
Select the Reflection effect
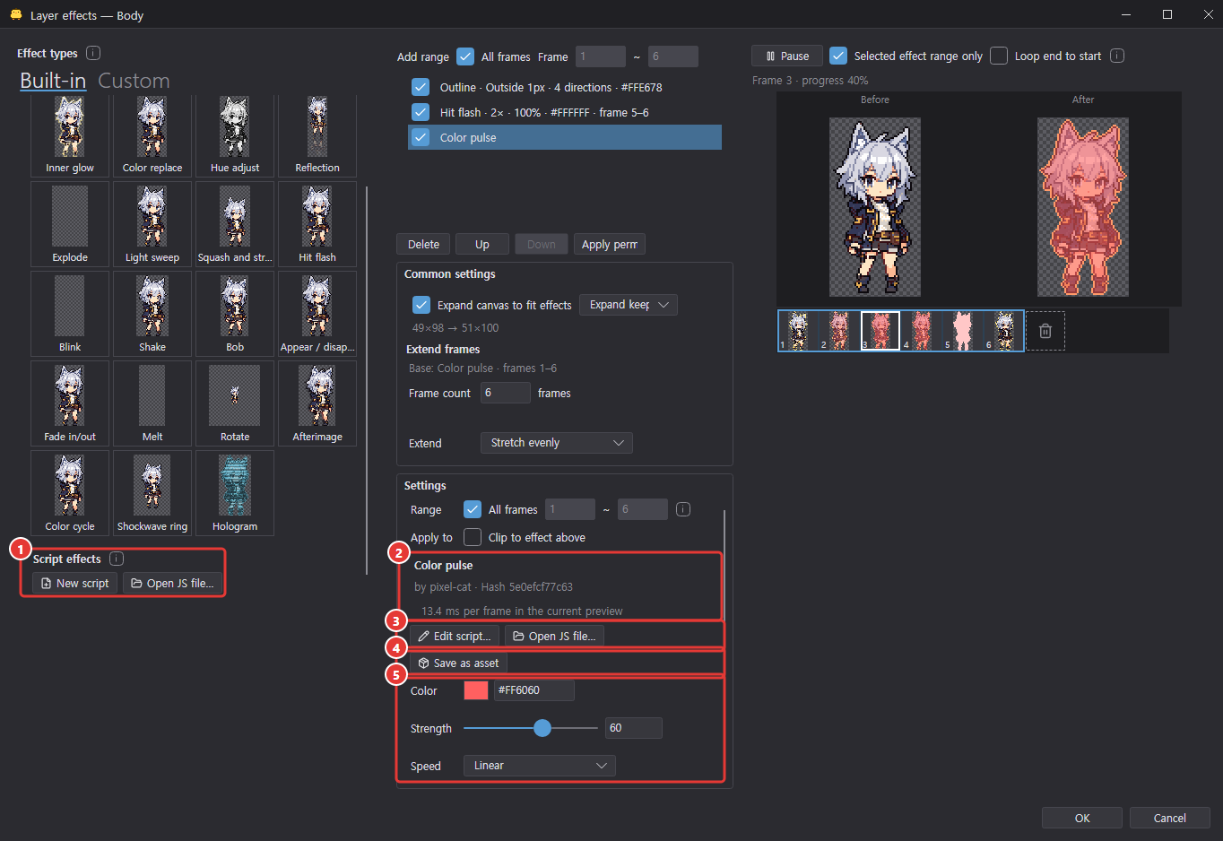[317, 135]
